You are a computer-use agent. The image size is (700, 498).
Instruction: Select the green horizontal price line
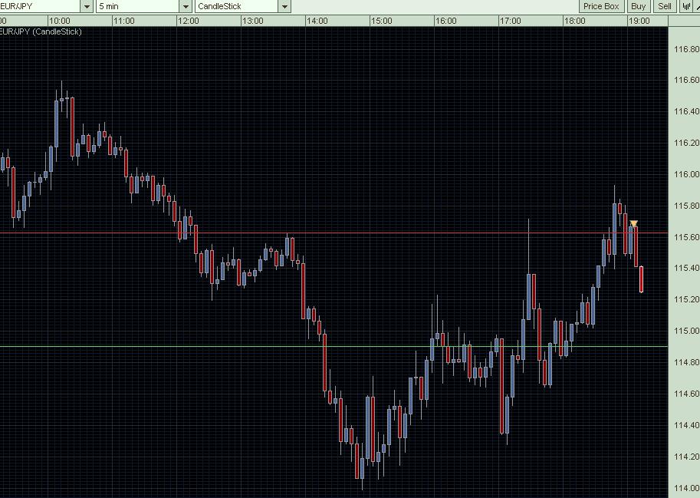point(334,346)
